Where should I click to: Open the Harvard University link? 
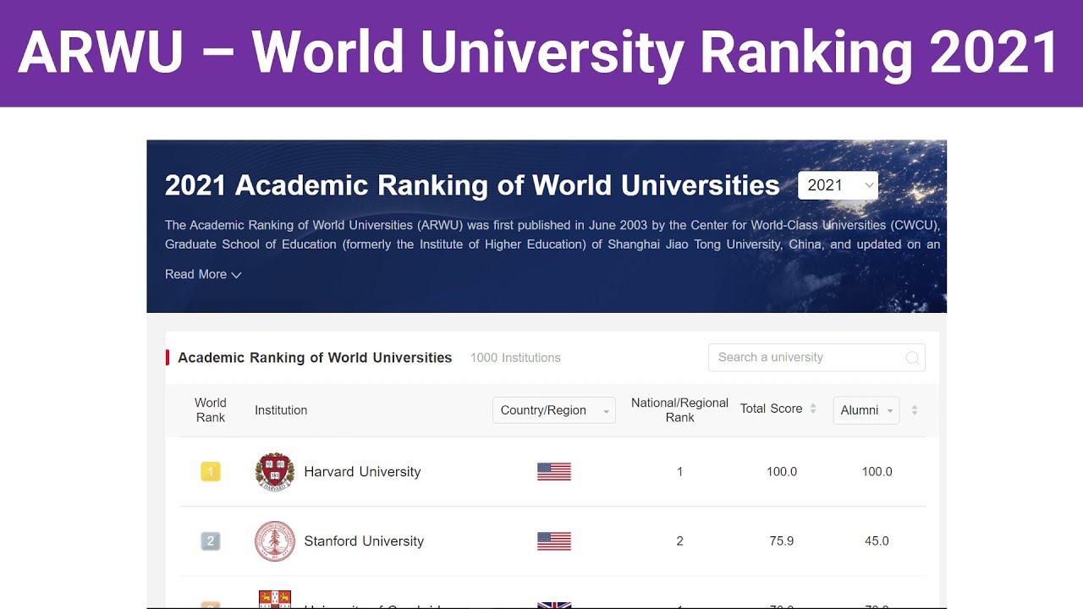362,472
